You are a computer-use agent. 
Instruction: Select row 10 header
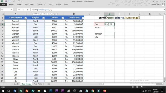point(2,47)
